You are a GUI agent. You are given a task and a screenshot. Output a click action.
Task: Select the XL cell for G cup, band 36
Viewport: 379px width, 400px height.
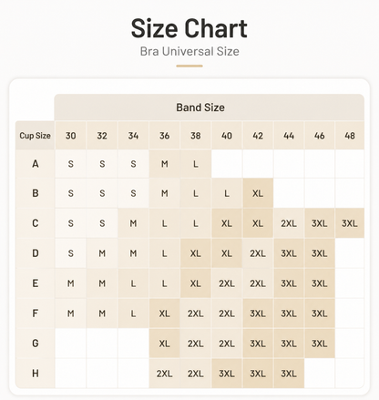click(164, 344)
